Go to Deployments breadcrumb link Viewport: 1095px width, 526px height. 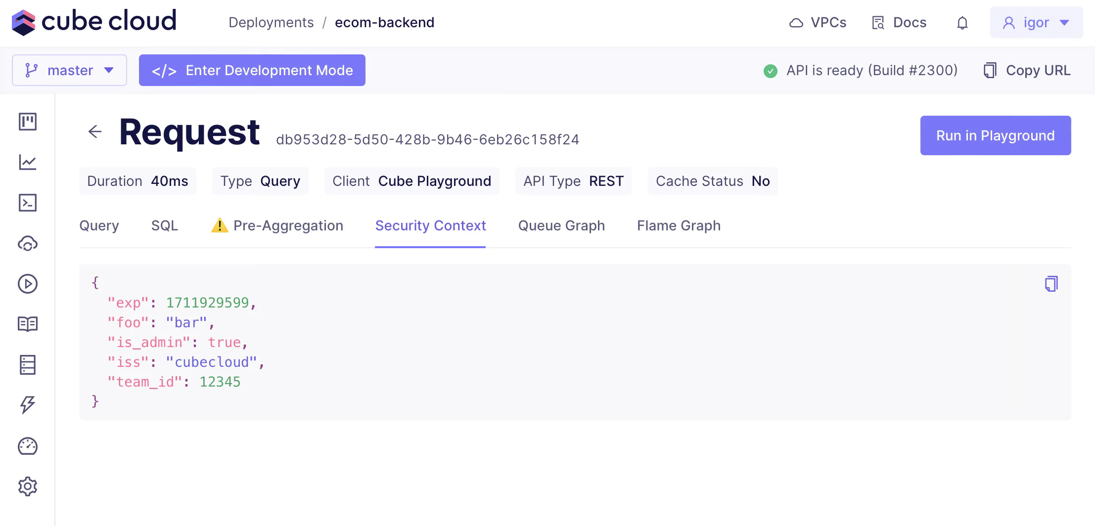click(271, 23)
